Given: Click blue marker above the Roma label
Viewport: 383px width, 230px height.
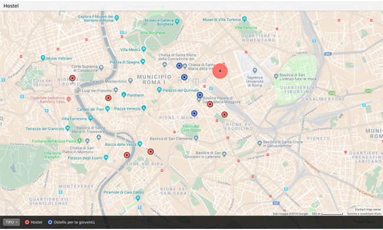Looking at the screenshot, I should [184, 77].
